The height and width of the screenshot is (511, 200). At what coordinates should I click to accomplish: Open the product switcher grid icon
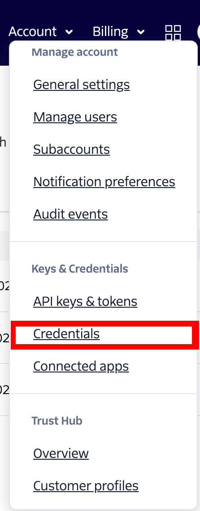(173, 32)
